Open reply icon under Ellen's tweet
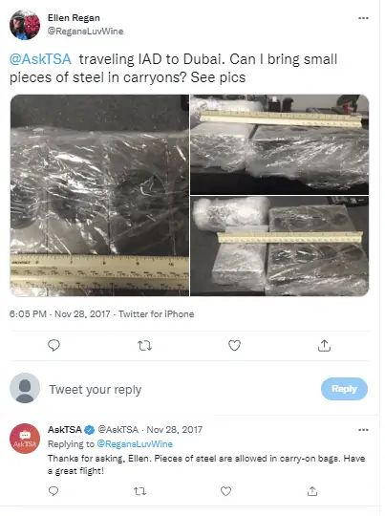Image resolution: width=385 pixels, height=516 pixels. (x=53, y=346)
